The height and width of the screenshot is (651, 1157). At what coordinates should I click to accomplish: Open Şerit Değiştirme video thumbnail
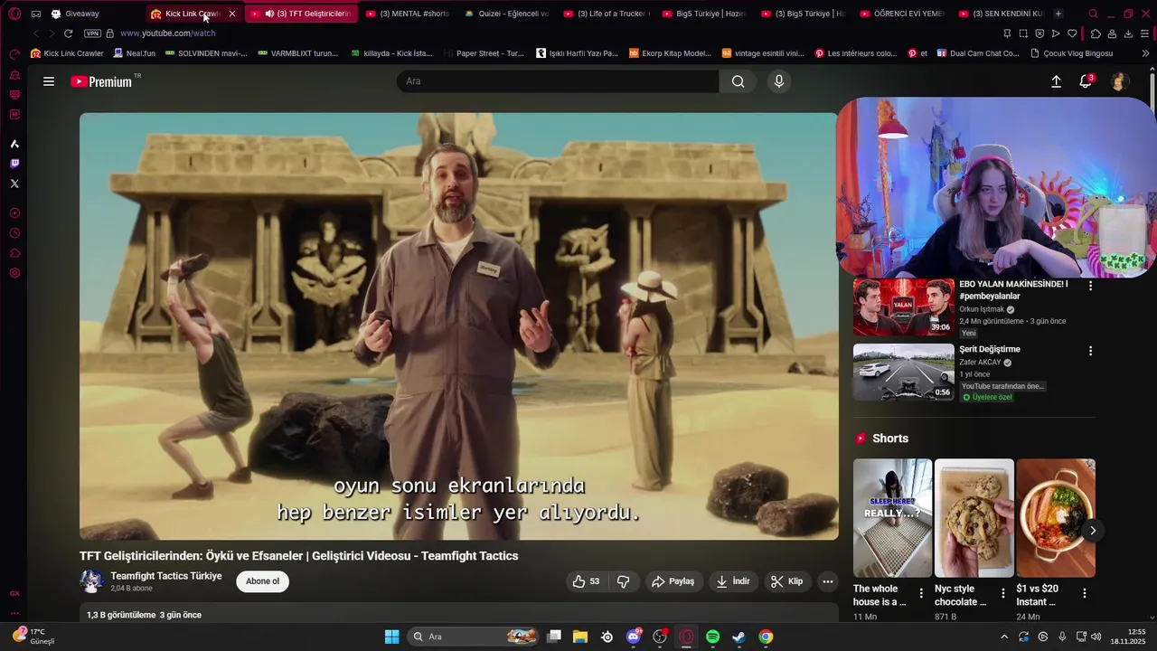point(904,372)
